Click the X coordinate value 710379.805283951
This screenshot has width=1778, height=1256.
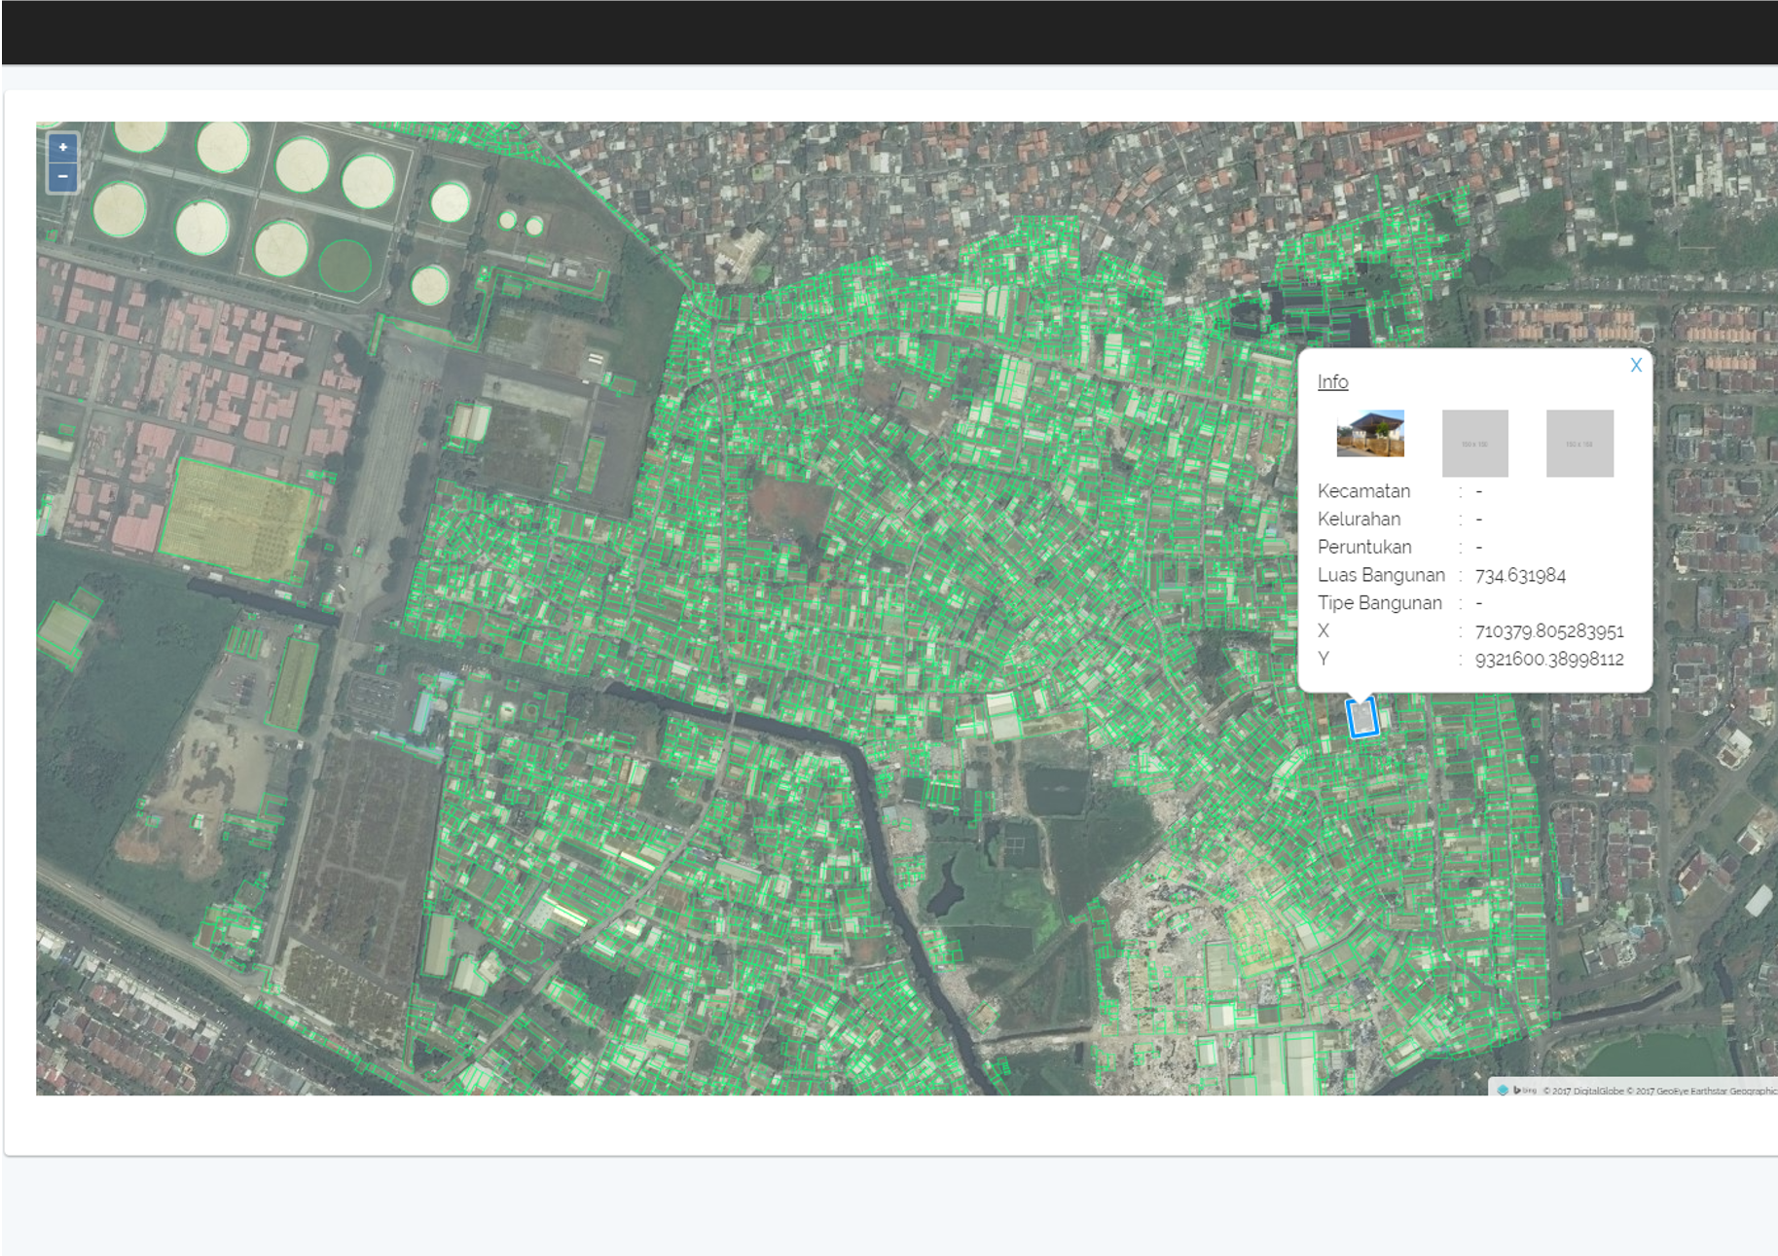coord(1548,631)
